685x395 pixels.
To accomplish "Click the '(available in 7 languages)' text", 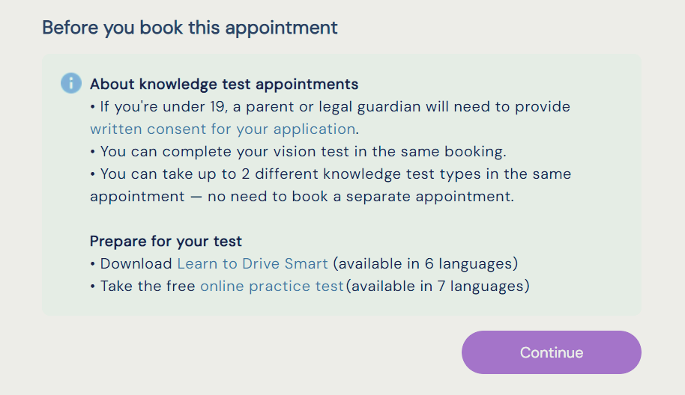I will point(438,287).
